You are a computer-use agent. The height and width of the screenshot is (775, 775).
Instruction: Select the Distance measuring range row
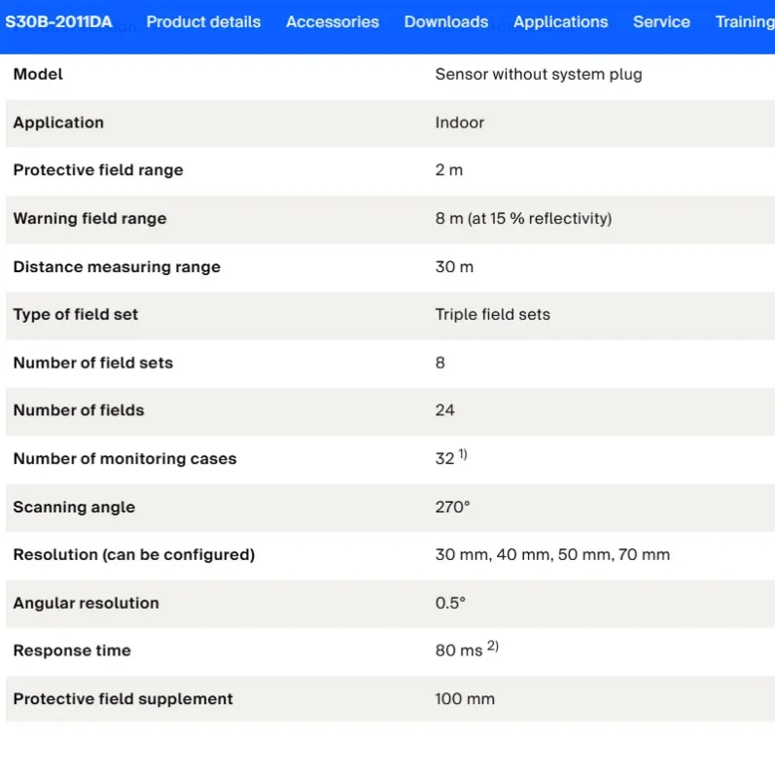click(391, 266)
